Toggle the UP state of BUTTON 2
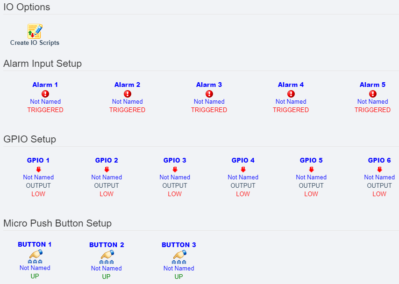The image size is (399, 284). pos(106,277)
